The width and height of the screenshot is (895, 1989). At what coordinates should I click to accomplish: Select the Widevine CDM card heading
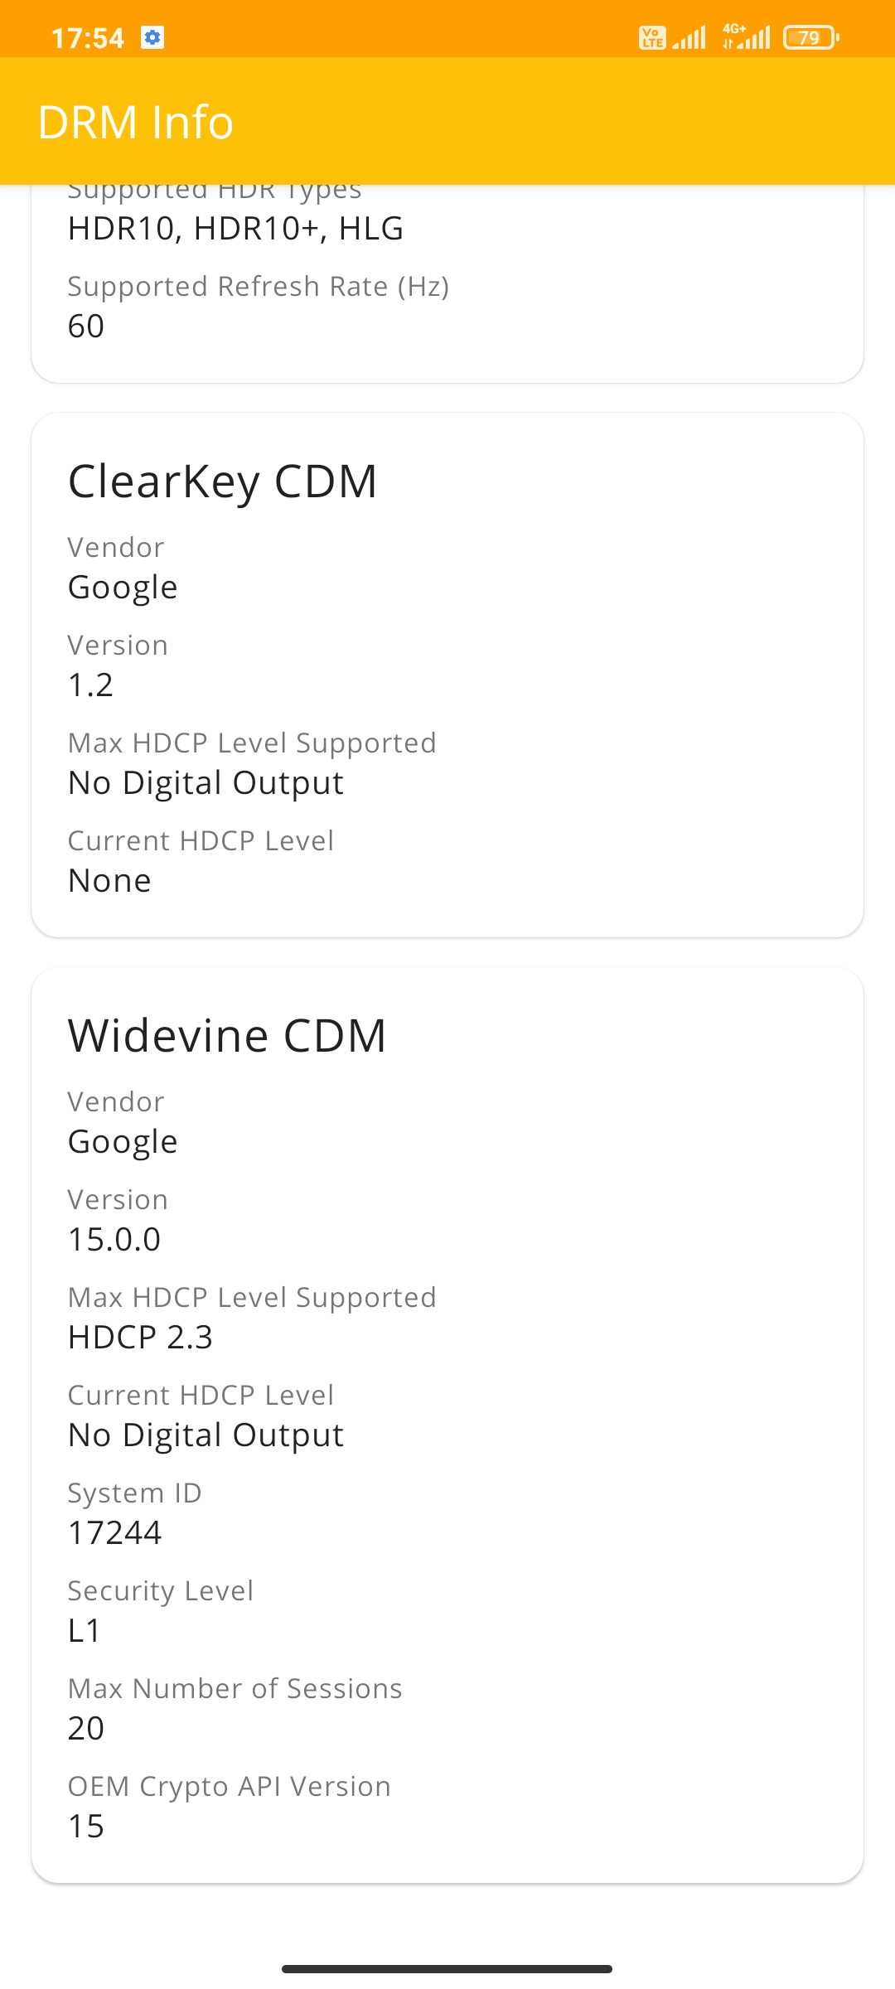point(228,1036)
